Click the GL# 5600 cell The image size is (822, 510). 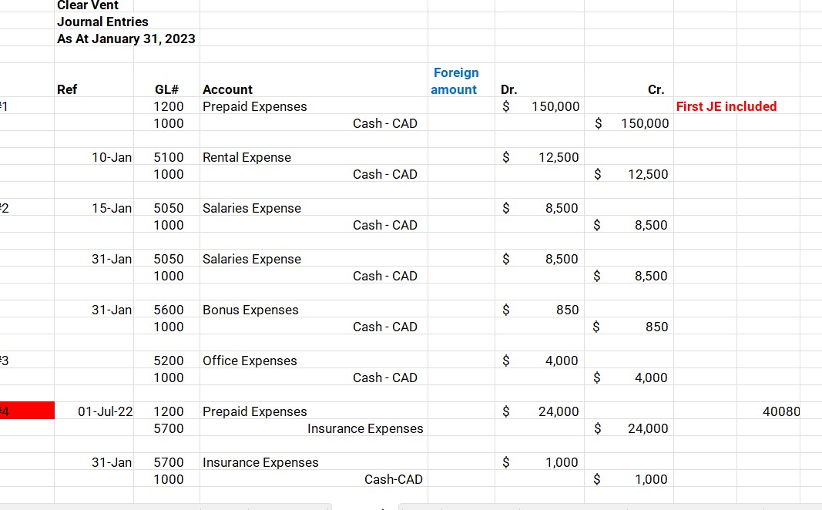pyautogui.click(x=166, y=310)
